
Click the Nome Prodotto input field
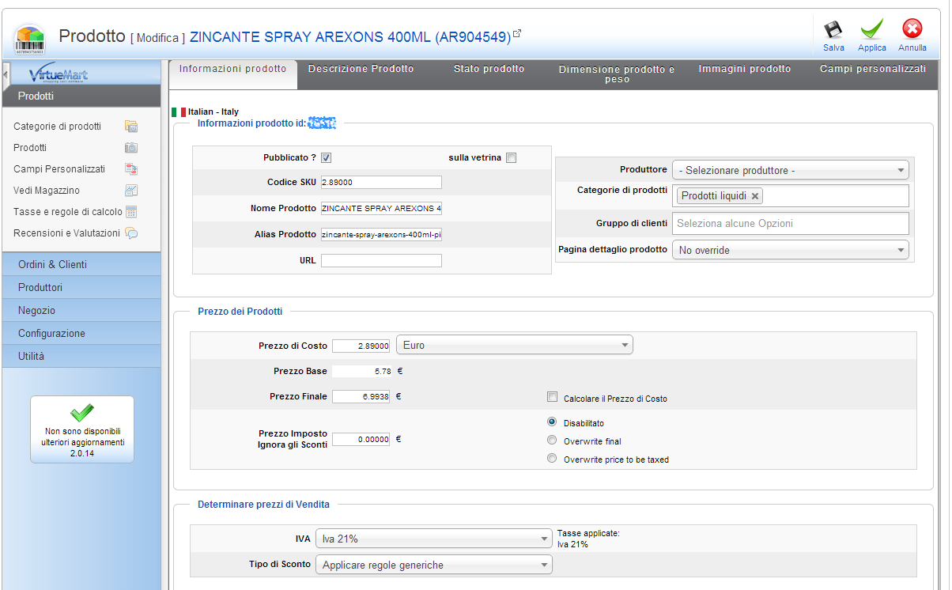point(381,208)
